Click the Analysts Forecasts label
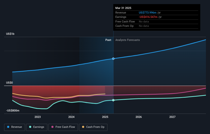This screenshot has height=134, width=210. [127, 40]
